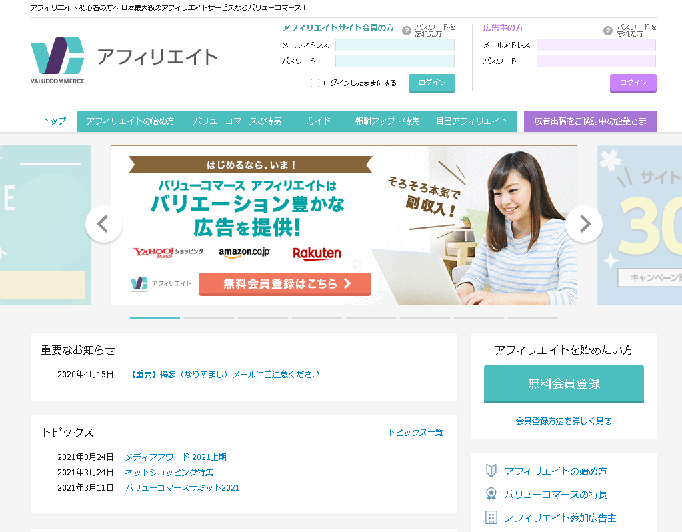Focus the advertiser パスワード input field
This screenshot has height=532, width=682.
(x=596, y=61)
